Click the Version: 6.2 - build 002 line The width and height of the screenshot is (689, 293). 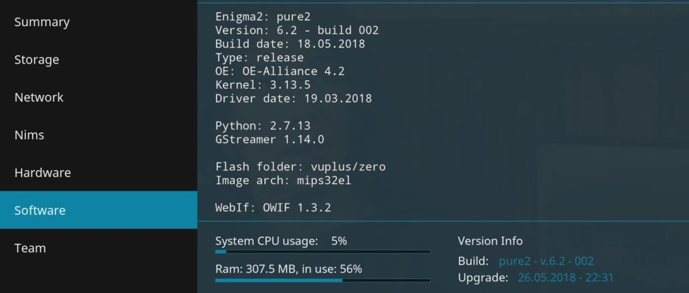pos(296,30)
